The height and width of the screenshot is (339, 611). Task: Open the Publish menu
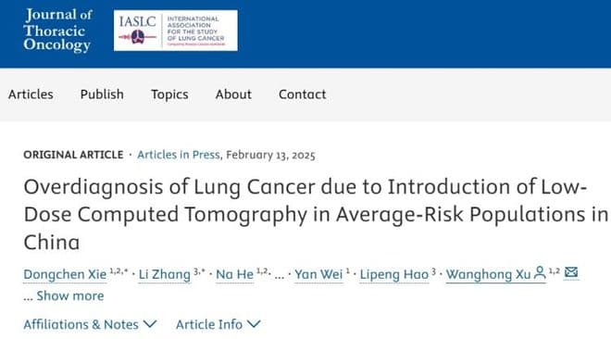tap(102, 94)
